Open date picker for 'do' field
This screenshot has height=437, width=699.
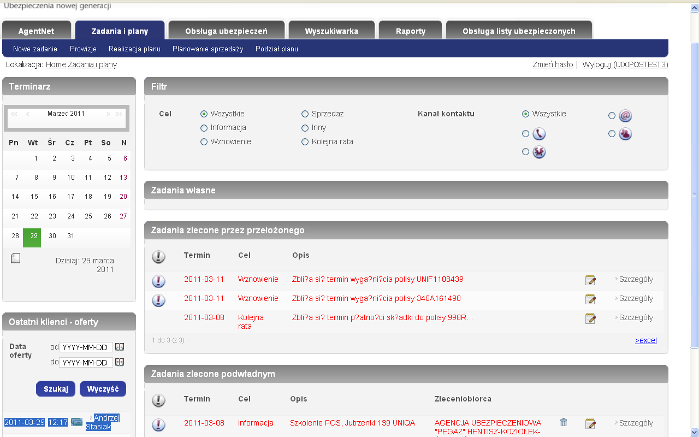(x=120, y=362)
